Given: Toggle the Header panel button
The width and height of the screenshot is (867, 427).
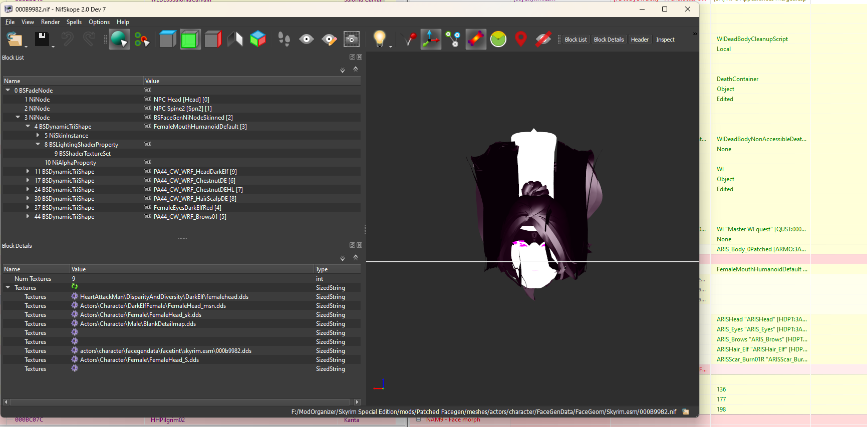Looking at the screenshot, I should pos(640,40).
